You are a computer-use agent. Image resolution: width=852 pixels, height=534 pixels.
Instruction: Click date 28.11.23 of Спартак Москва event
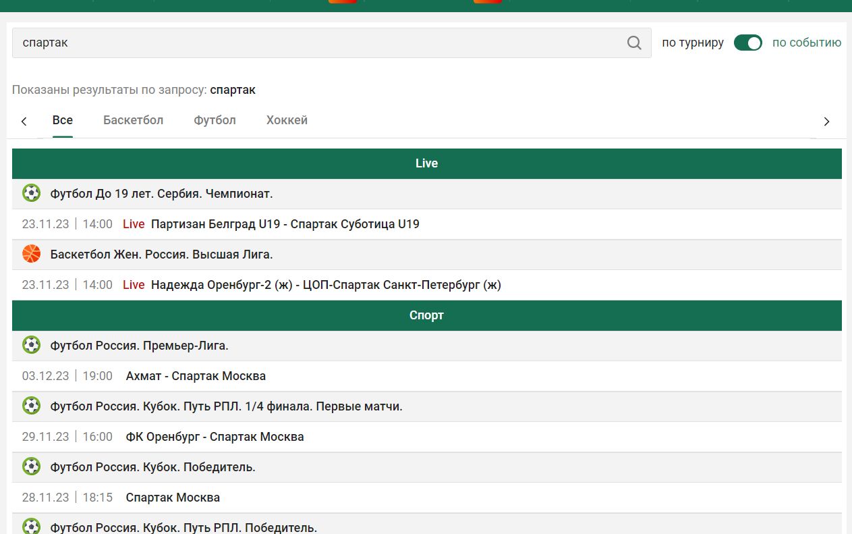[x=45, y=498]
